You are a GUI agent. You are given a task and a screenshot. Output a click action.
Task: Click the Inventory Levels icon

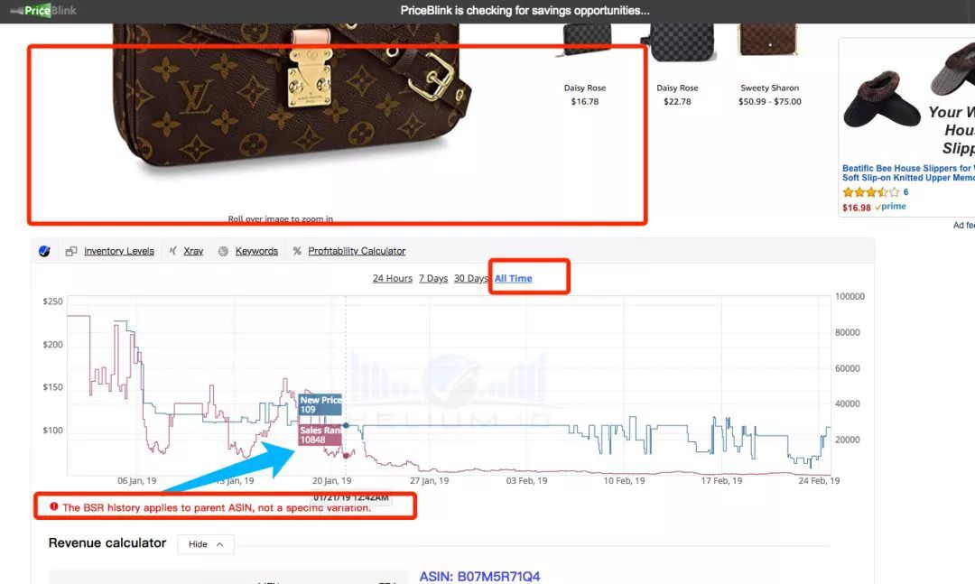coord(70,251)
